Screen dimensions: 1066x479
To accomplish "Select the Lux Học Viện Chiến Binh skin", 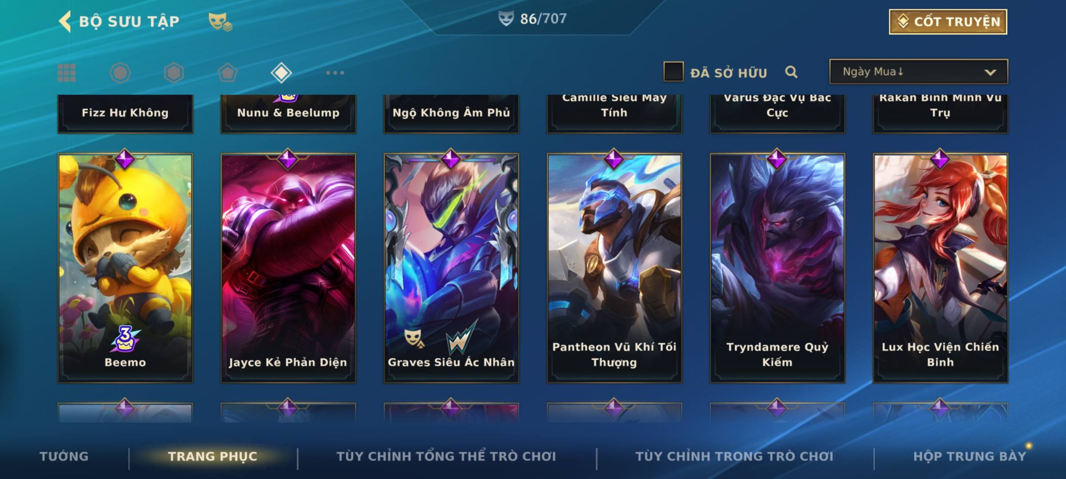I will (940, 268).
